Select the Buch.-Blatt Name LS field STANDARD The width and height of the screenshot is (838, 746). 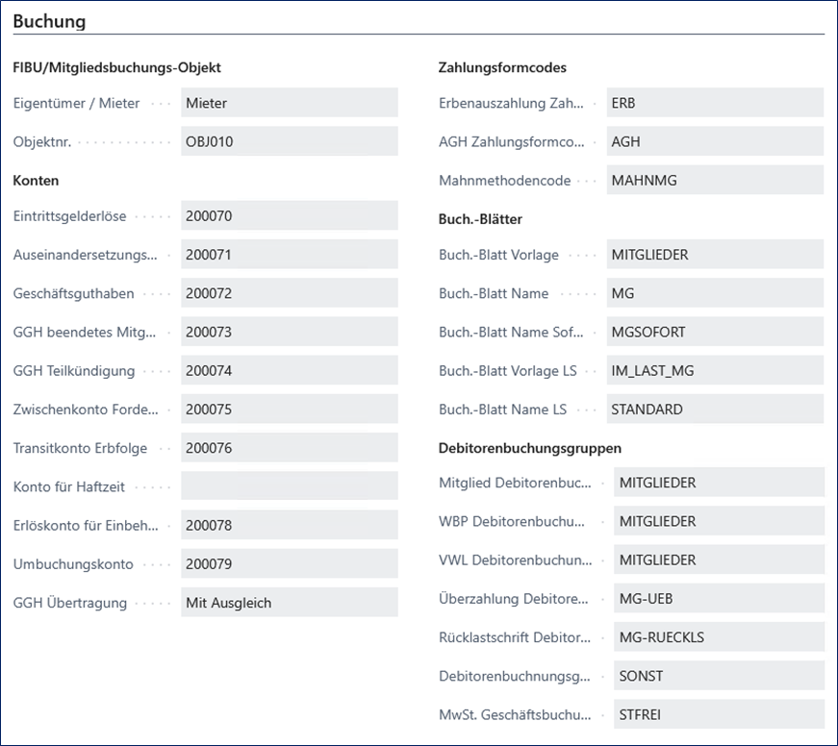click(x=714, y=409)
